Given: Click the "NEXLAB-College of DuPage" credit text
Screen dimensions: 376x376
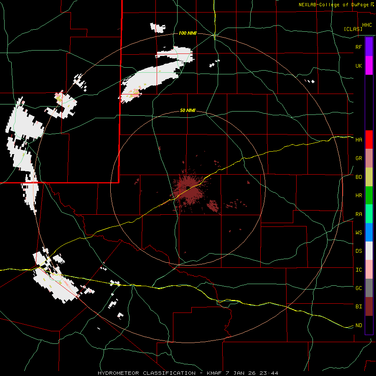Looking at the screenshot, I should pyautogui.click(x=334, y=5).
